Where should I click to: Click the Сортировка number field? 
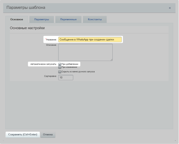[66, 78]
